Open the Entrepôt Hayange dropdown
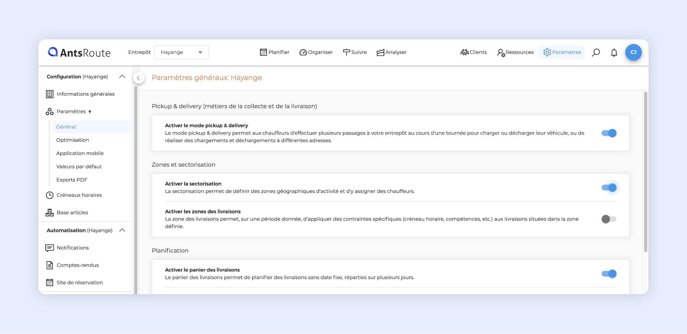 [x=181, y=52]
